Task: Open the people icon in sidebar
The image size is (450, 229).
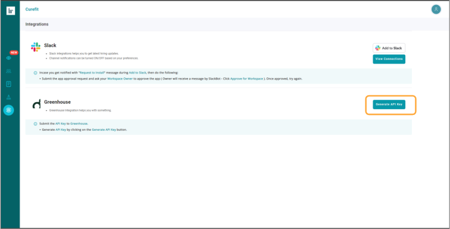Action: pos(8,71)
